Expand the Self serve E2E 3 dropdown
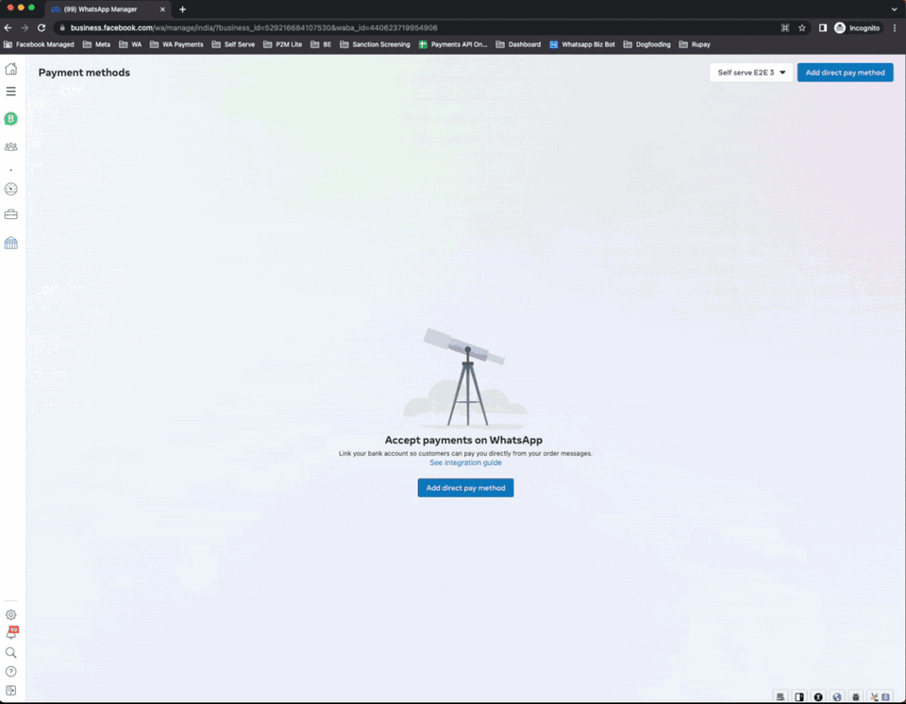The image size is (906, 704). point(751,73)
